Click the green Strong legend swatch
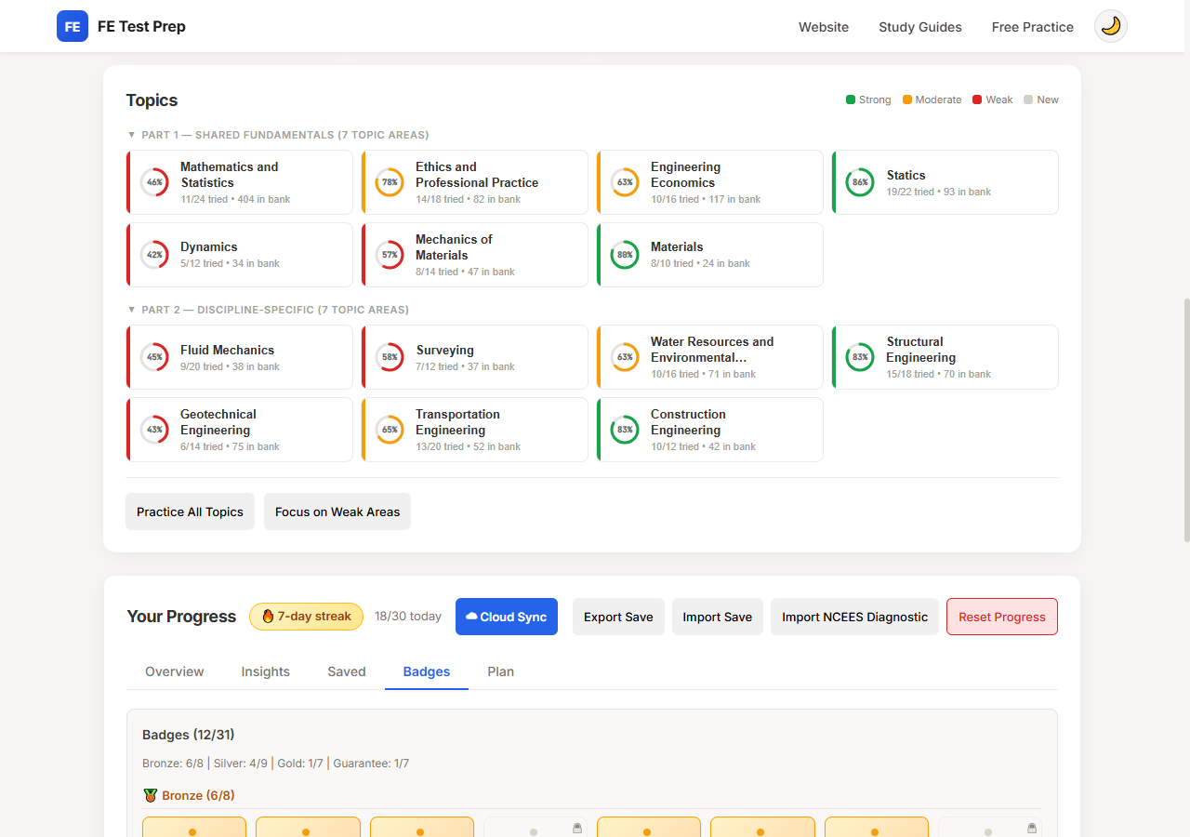Screen dimensions: 1190x837 tap(851, 100)
